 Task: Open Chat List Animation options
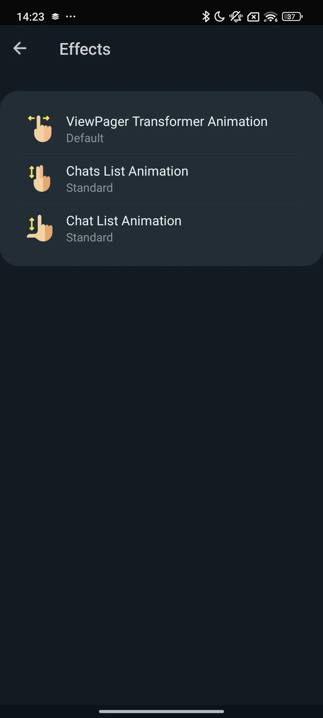(124, 221)
